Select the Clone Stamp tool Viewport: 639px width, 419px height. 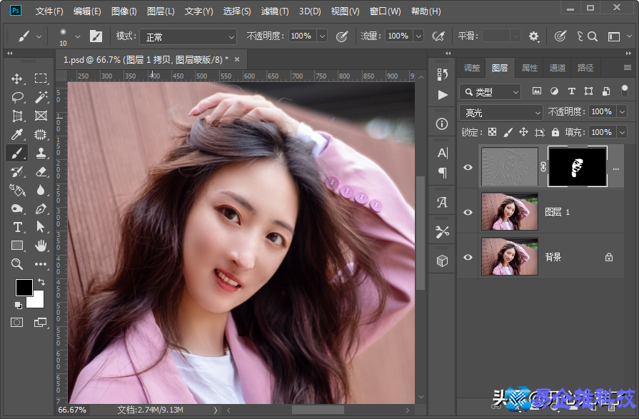coord(41,153)
